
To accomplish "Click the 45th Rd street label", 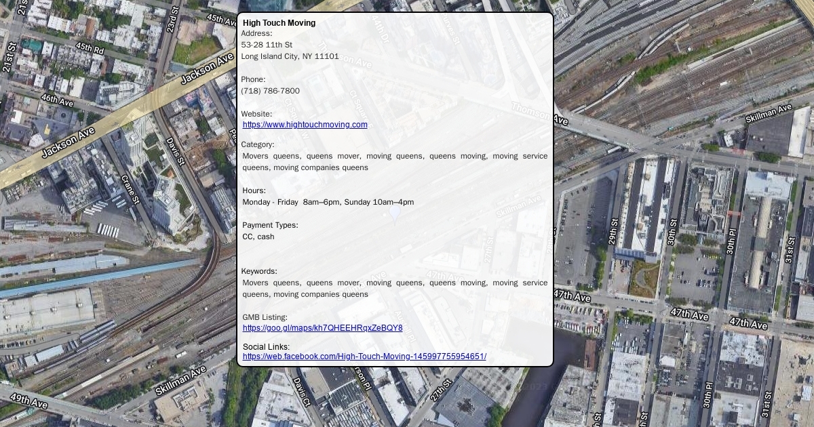I will 90,48.
